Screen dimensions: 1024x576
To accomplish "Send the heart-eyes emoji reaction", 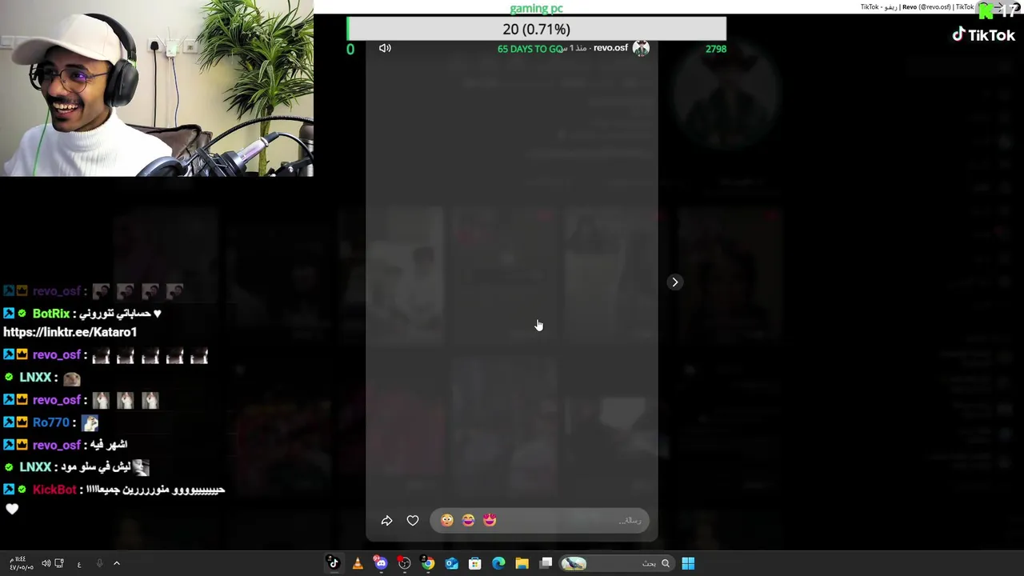I will point(490,521).
